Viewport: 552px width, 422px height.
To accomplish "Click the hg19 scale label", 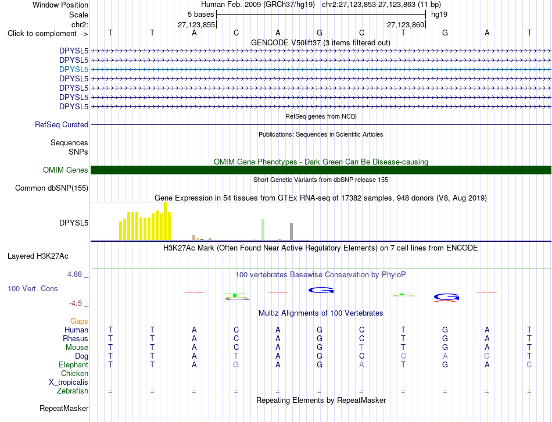I will tap(439, 15).
